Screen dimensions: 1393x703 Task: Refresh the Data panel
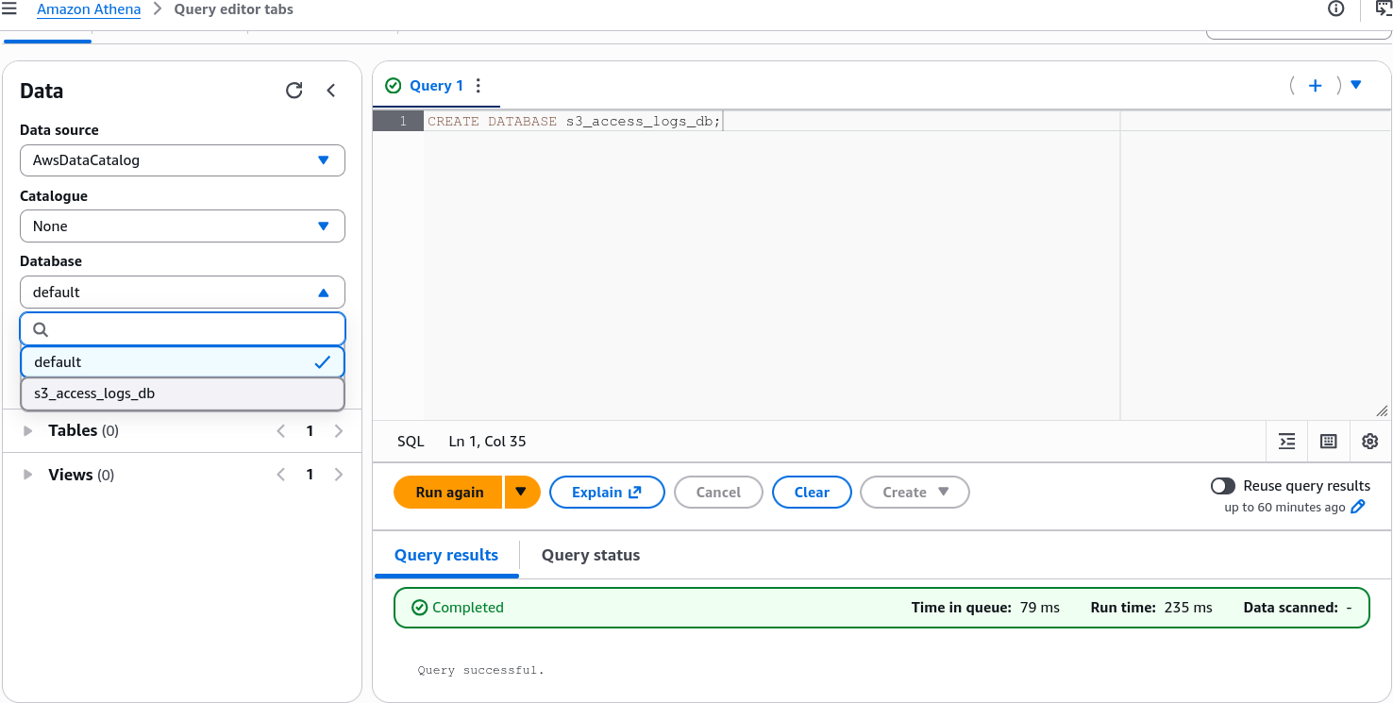tap(294, 91)
